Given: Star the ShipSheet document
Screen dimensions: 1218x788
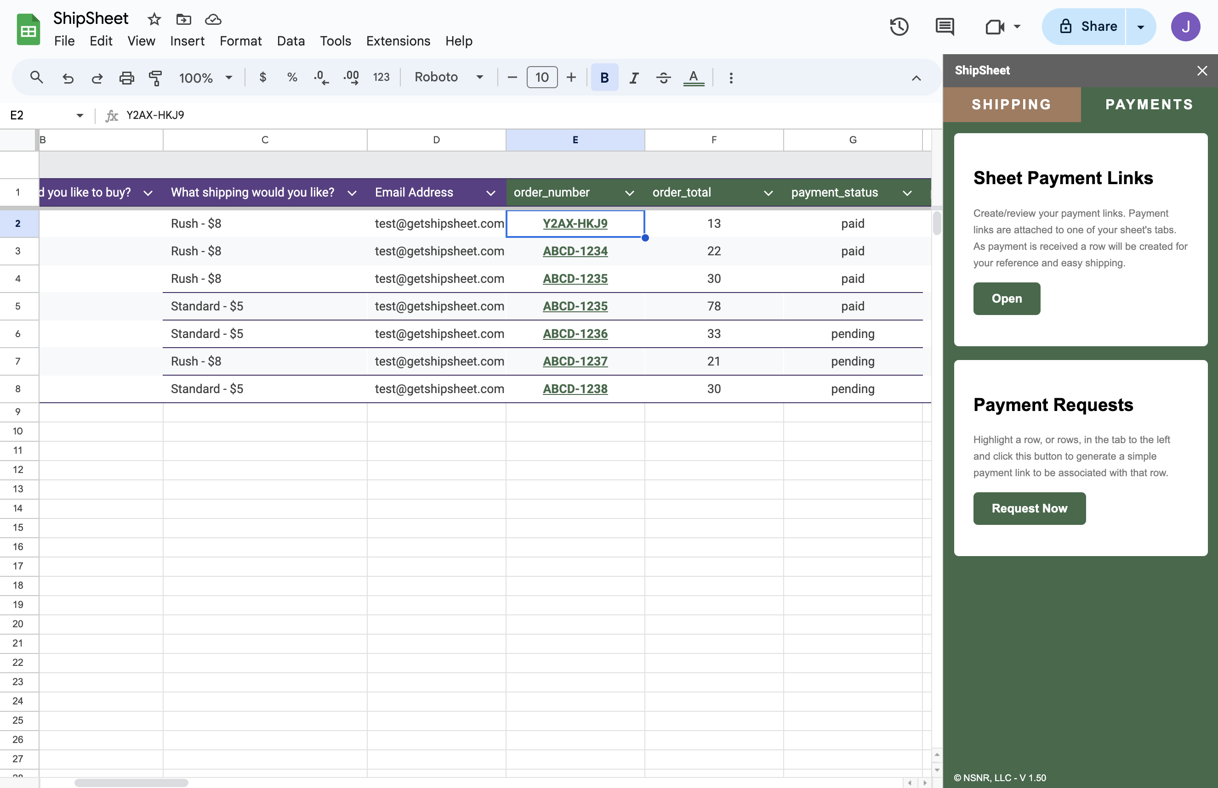Looking at the screenshot, I should click(x=154, y=19).
